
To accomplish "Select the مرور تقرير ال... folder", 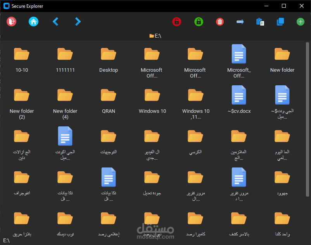I will pos(195,186).
